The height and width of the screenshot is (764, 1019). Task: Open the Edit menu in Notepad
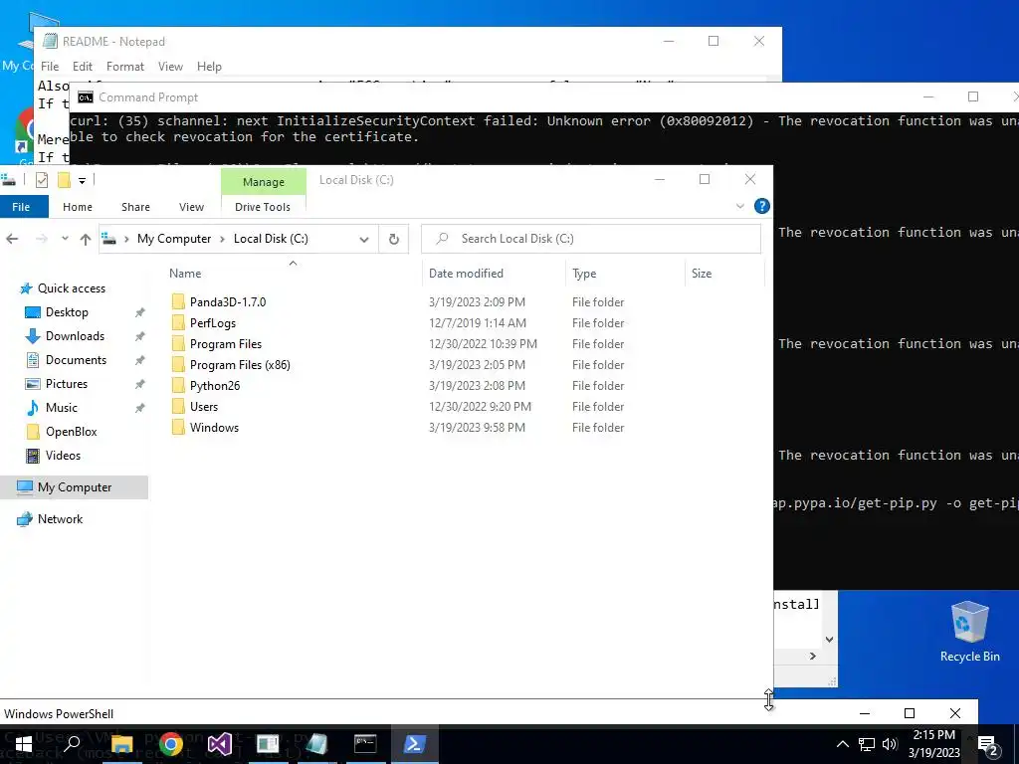coord(82,67)
